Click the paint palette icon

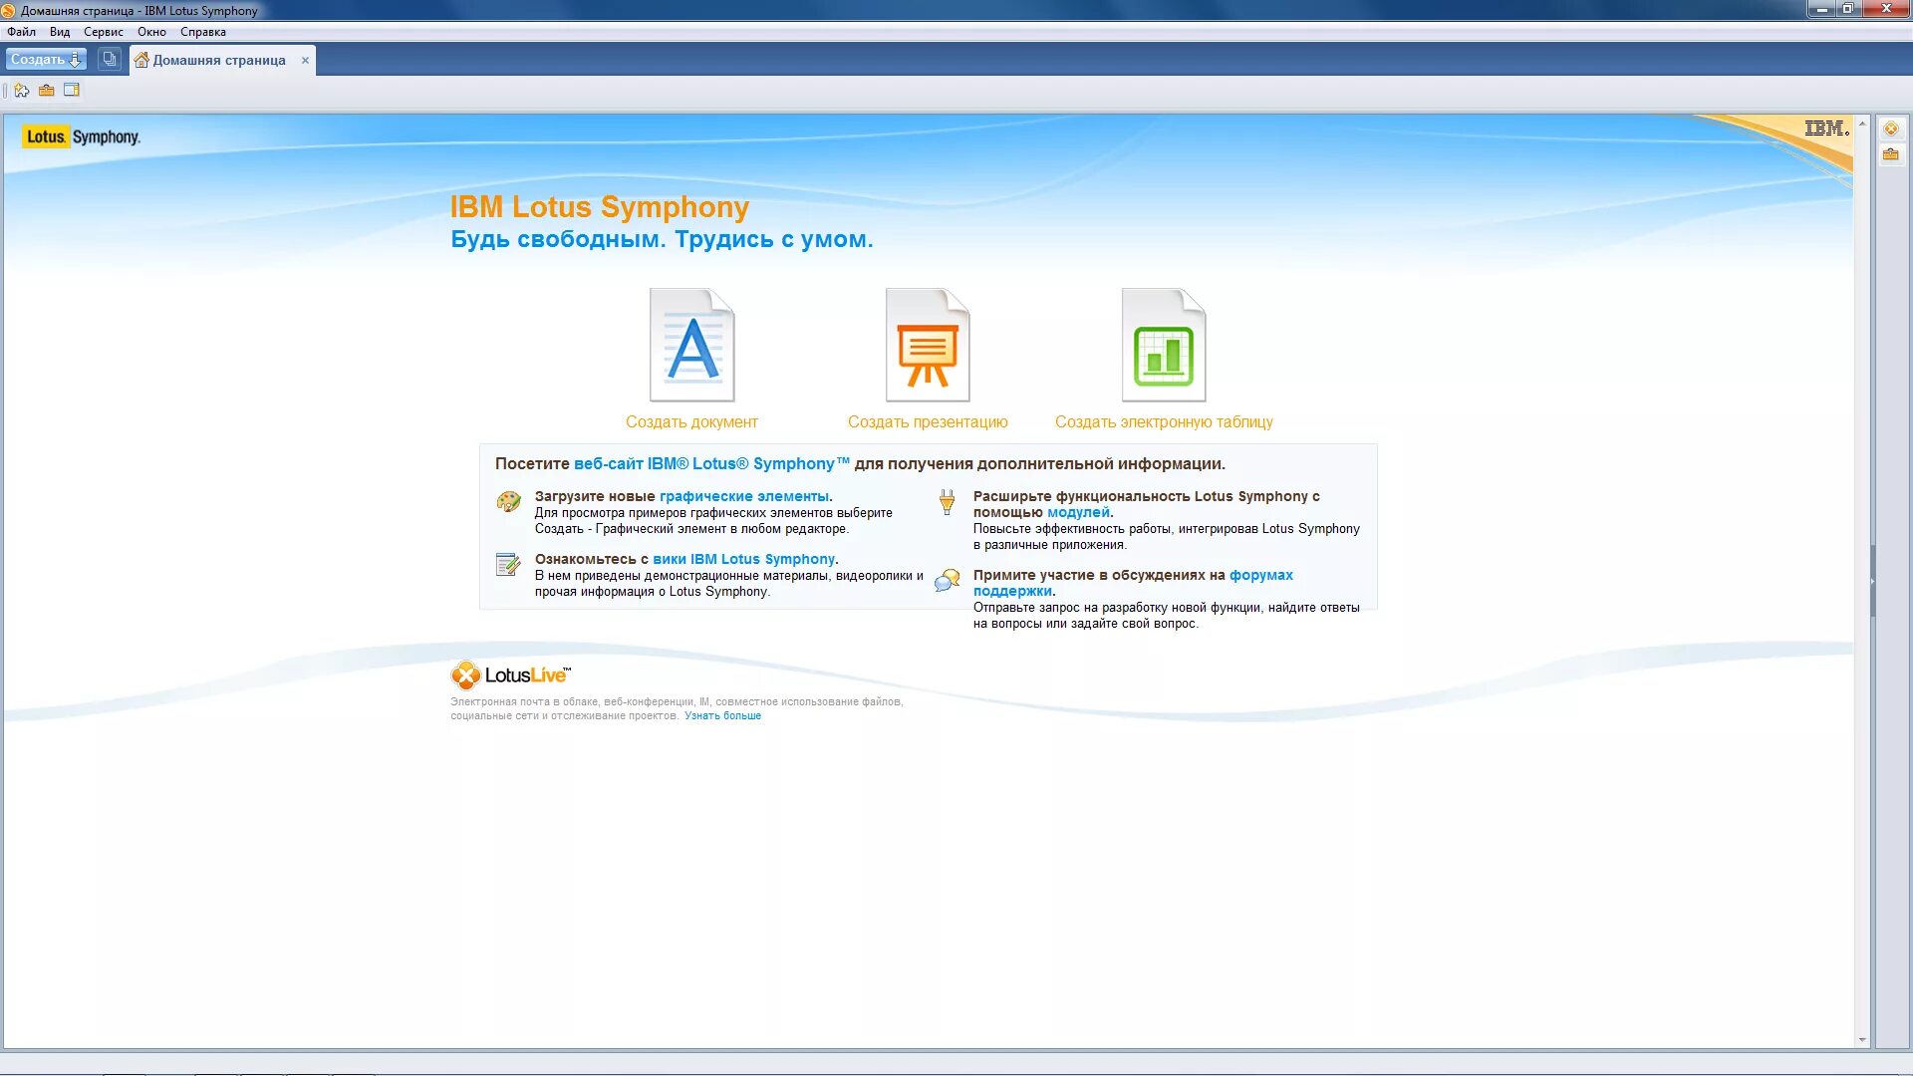(x=508, y=501)
